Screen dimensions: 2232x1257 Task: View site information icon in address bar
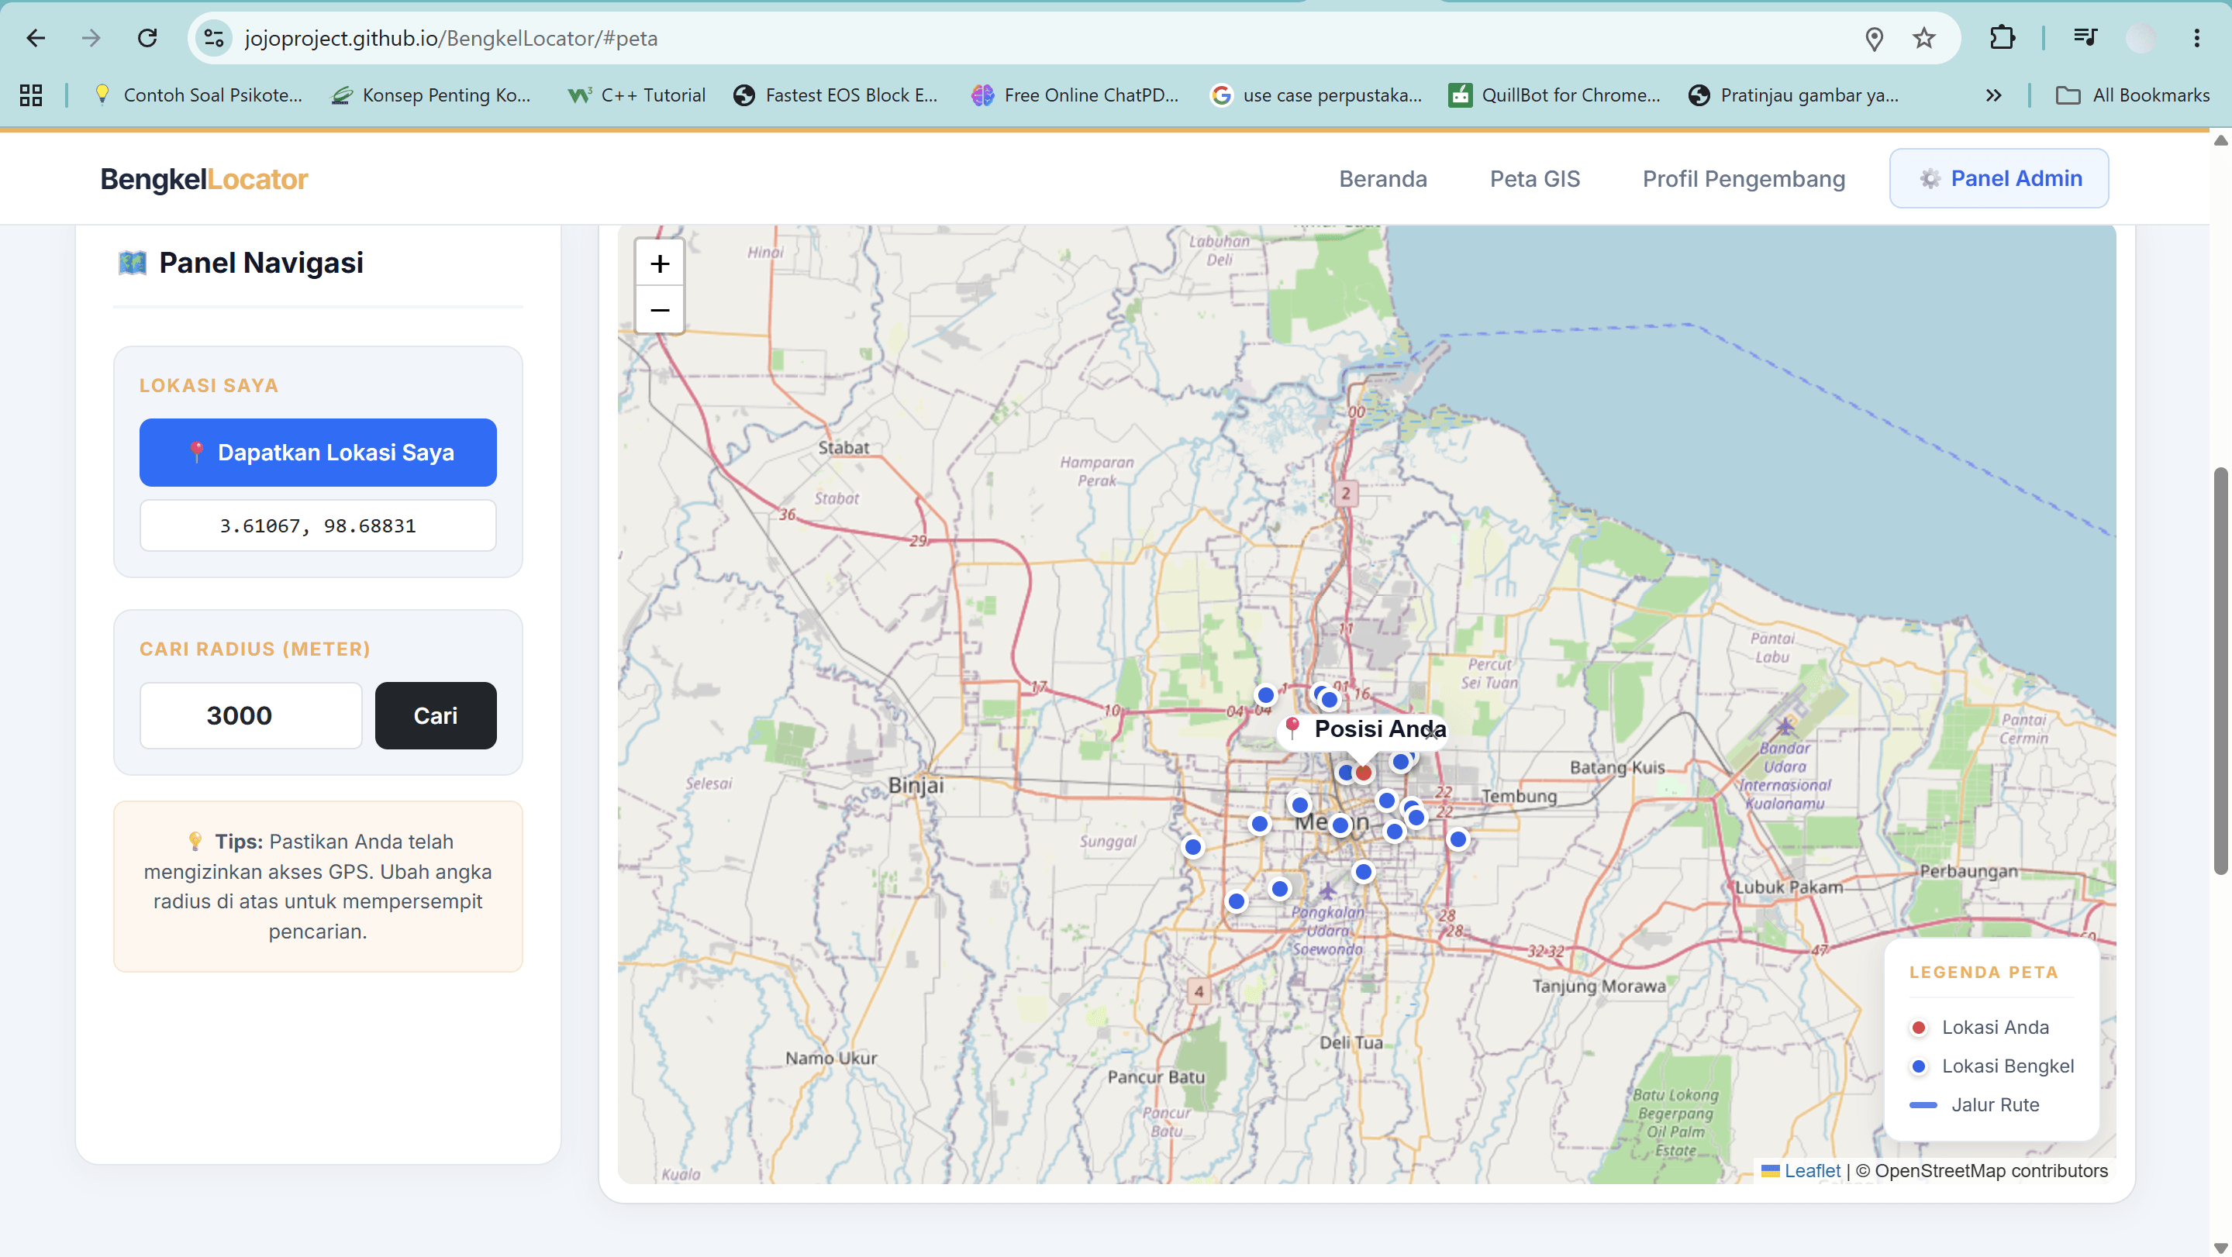(x=213, y=38)
